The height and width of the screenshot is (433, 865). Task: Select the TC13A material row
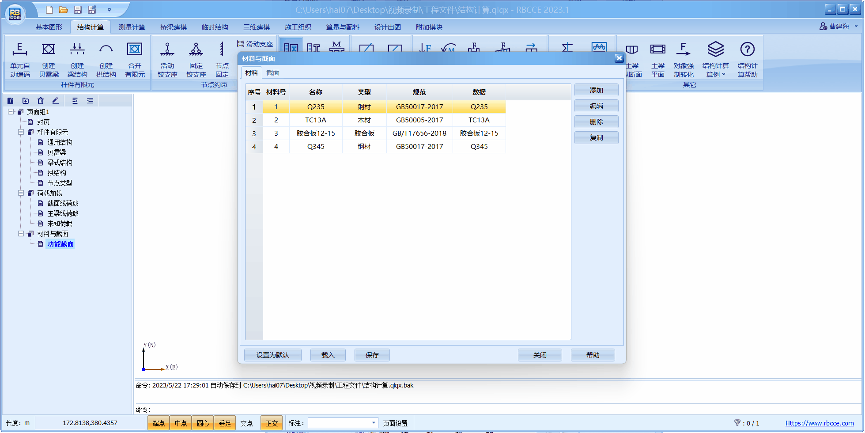(x=315, y=120)
